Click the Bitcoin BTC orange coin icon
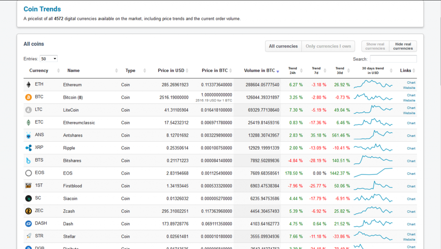 click(28, 97)
